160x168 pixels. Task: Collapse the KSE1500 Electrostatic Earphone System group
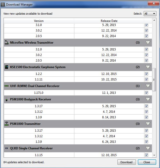coord(148,67)
